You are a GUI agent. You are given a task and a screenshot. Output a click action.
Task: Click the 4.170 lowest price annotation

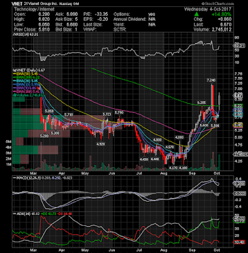(174, 168)
